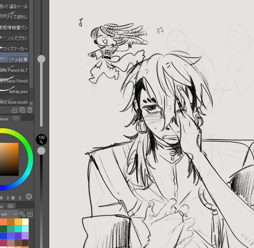Select the 囲って塗るツール brush
This screenshot has width=254, height=248.
click(x=14, y=5)
